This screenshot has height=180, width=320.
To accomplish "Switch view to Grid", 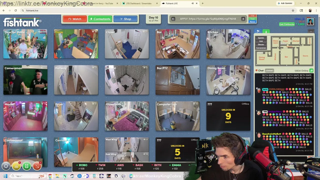I will click(261, 41).
